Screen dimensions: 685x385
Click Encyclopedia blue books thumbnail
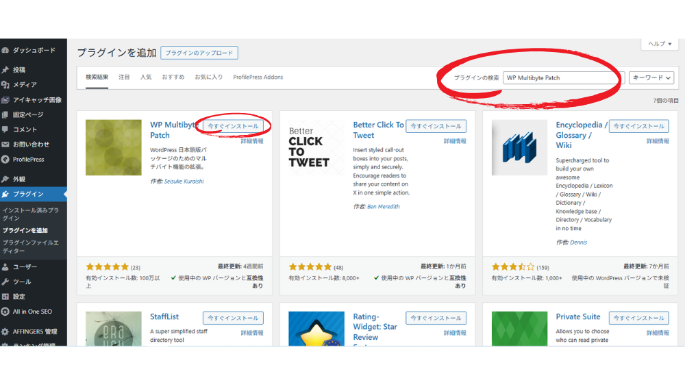(x=519, y=148)
